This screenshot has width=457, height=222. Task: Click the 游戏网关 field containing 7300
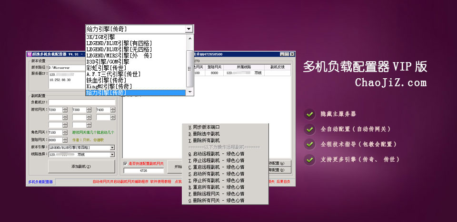click(79, 110)
